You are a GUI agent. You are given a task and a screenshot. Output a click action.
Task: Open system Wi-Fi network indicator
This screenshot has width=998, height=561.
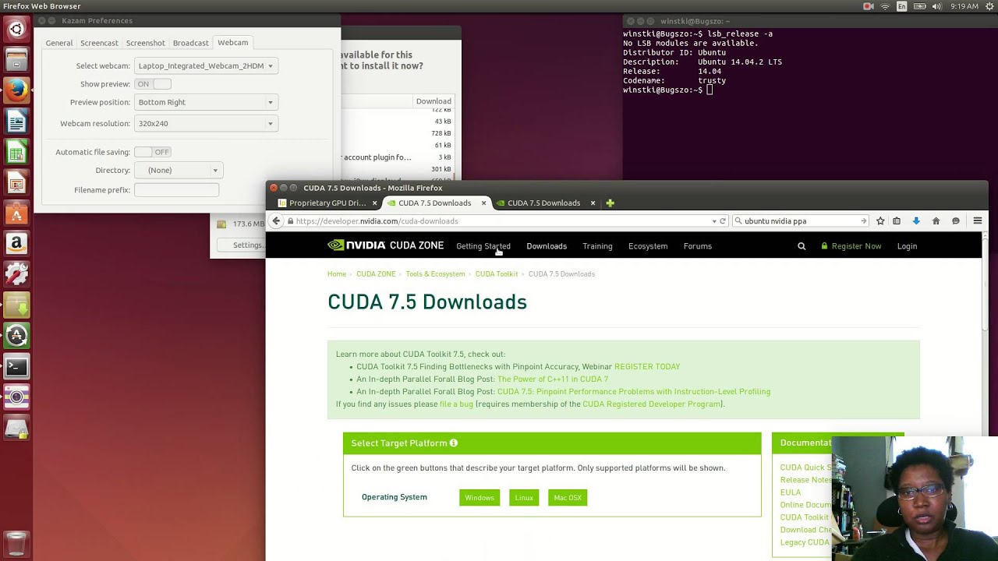[x=885, y=6]
